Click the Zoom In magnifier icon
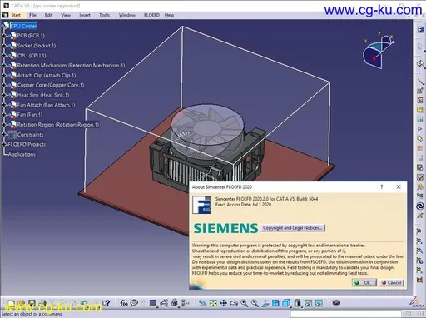The image size is (426, 318). [x=245, y=303]
